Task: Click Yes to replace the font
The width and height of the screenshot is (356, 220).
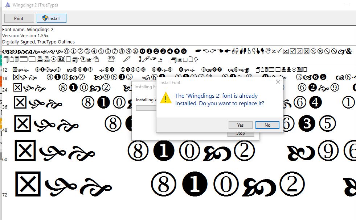Action: pyautogui.click(x=240, y=125)
